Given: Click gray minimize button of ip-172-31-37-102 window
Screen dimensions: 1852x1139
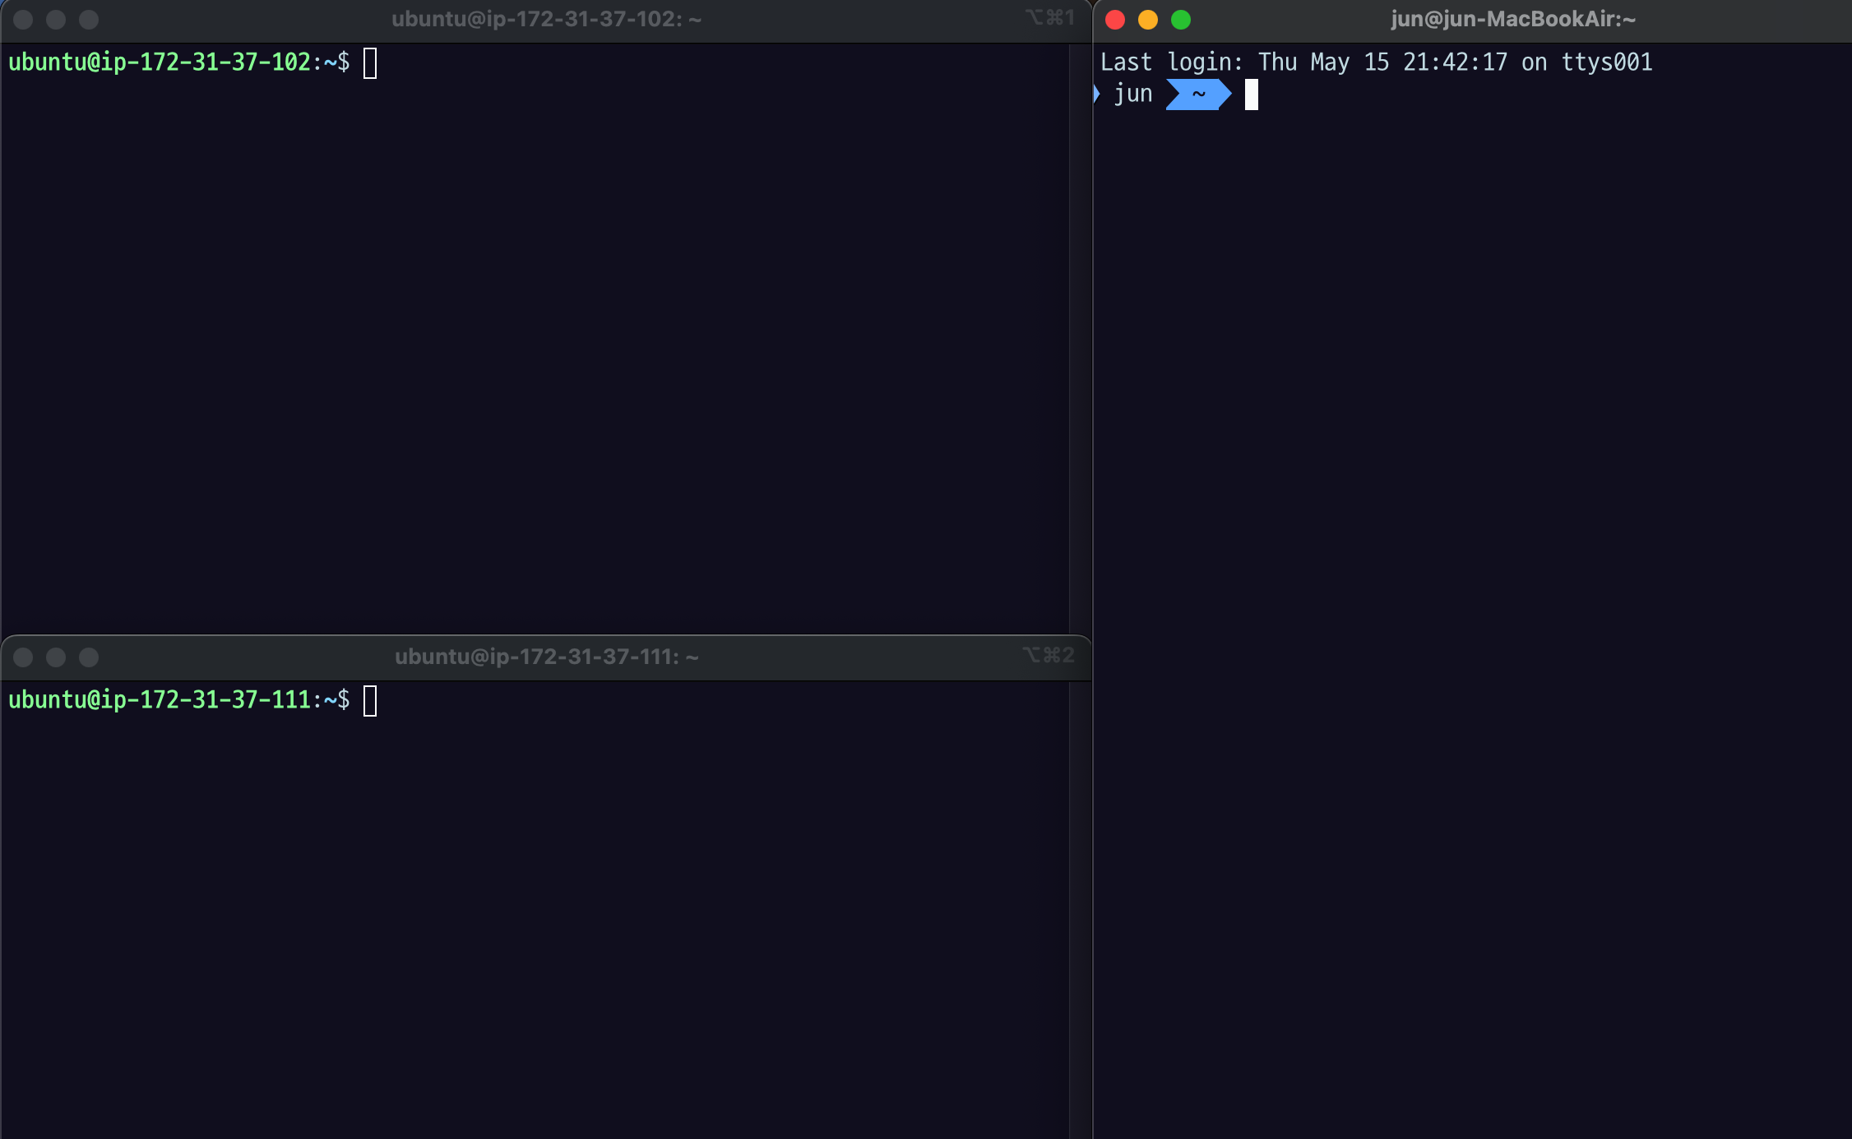Looking at the screenshot, I should point(56,20).
